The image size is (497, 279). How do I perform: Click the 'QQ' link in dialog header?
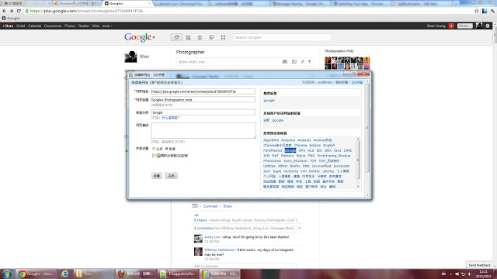(x=357, y=82)
